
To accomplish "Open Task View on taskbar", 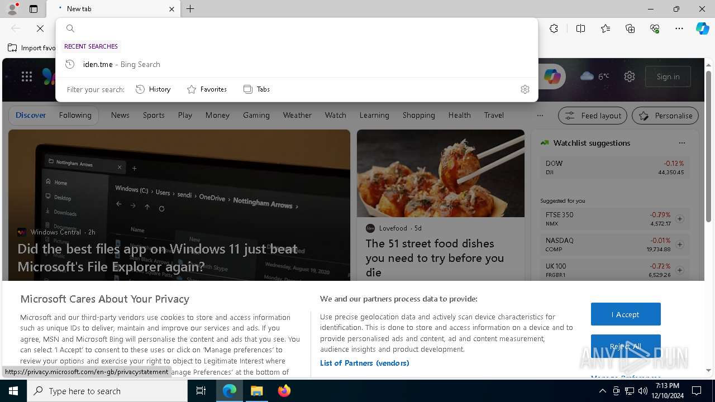I will [201, 391].
